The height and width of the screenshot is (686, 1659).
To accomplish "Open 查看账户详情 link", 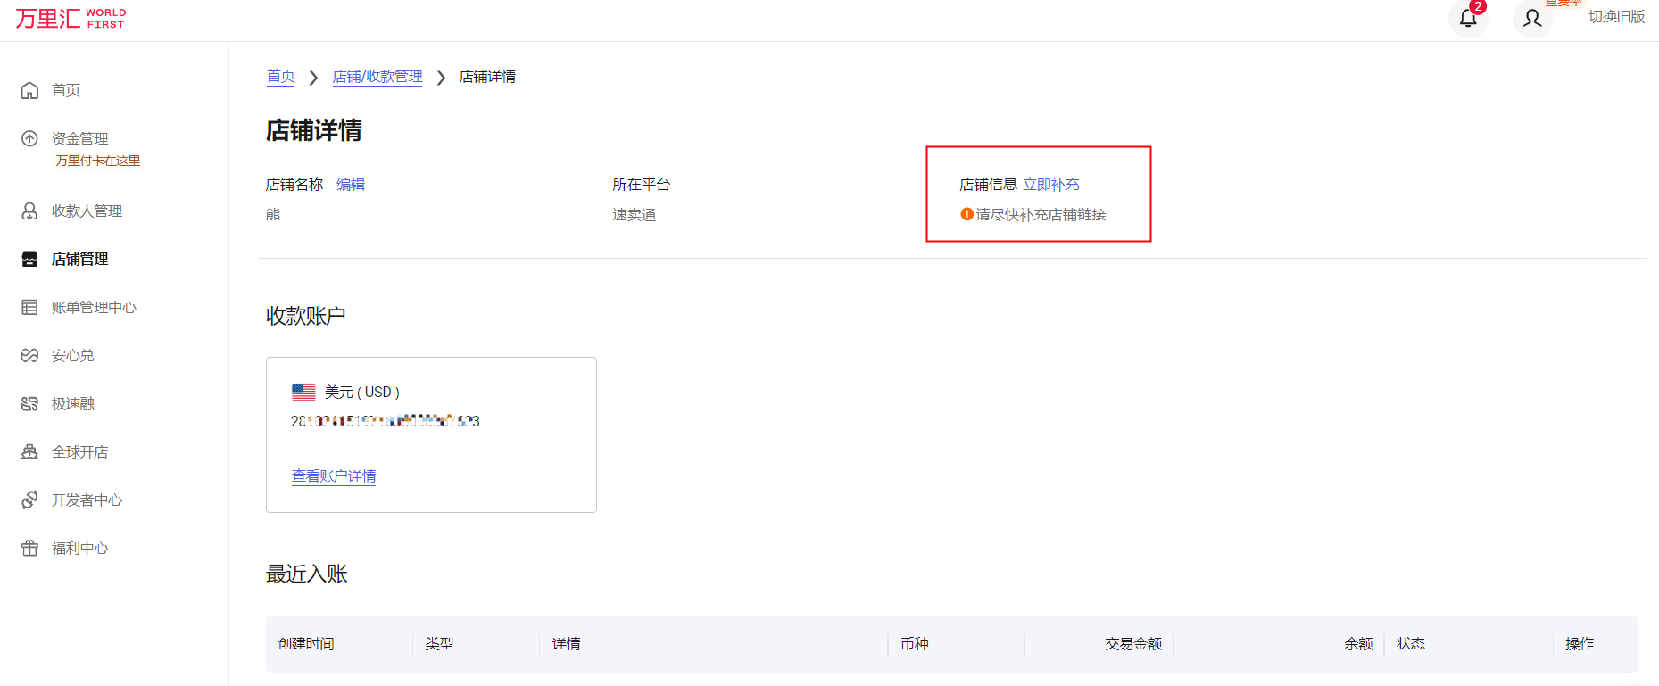I will (334, 475).
